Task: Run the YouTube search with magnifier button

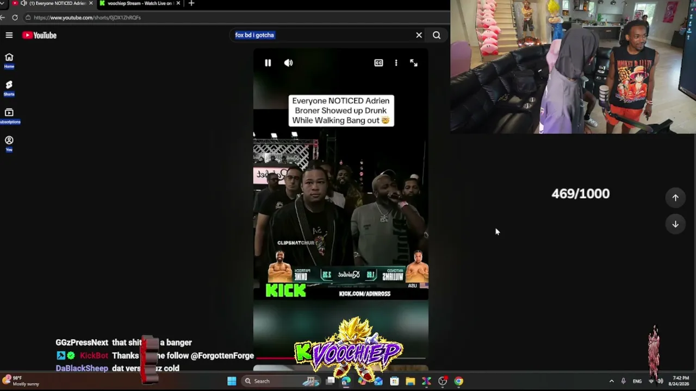Action: [437, 35]
